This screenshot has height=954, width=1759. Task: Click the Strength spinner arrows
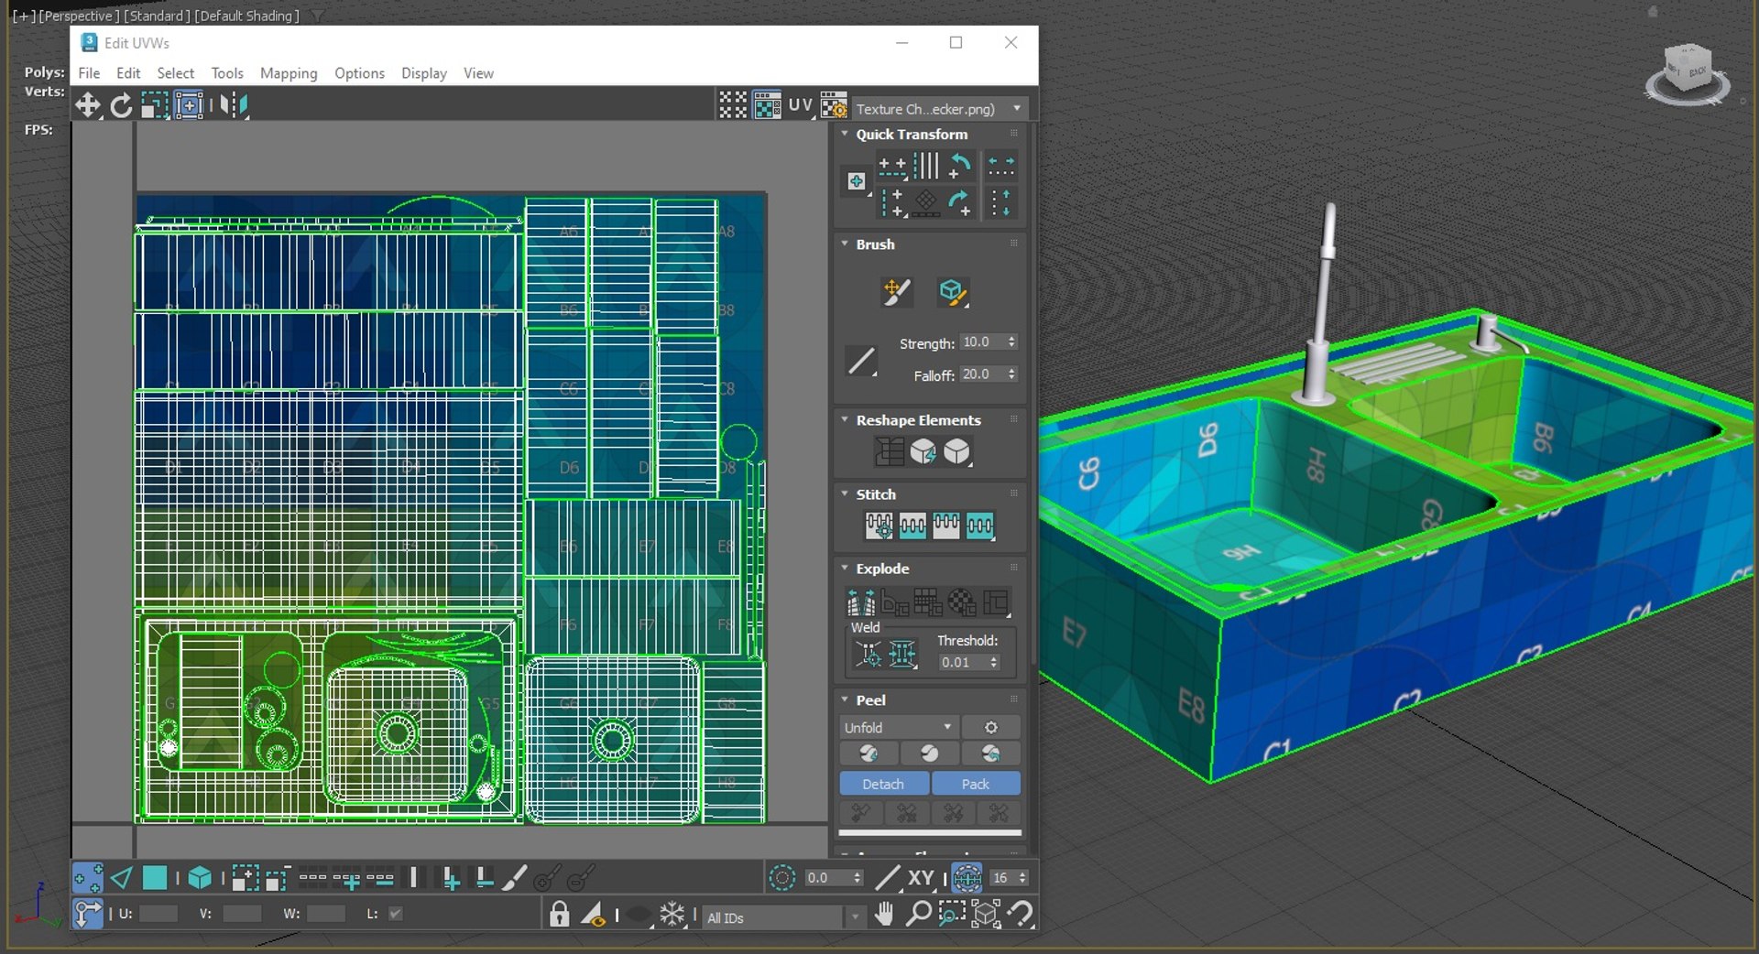1011,341
